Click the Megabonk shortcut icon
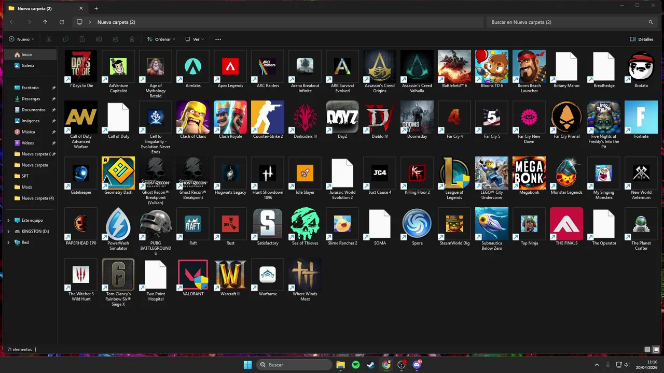664x373 pixels. [529, 173]
